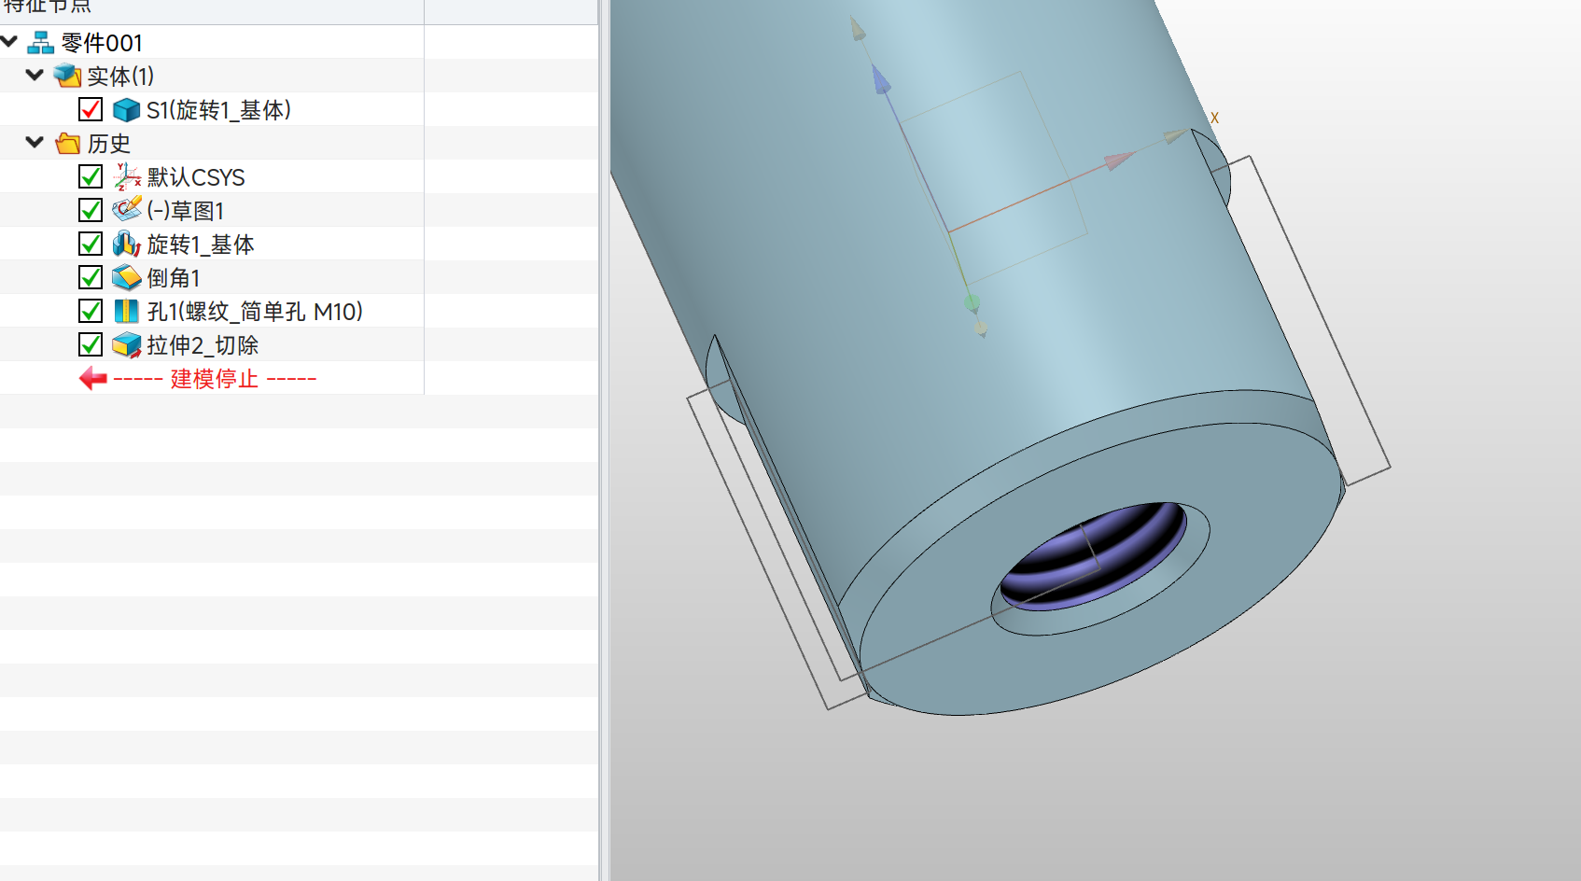1581x881 pixels.
Task: Select the 倒角1 text
Action: 174,278
